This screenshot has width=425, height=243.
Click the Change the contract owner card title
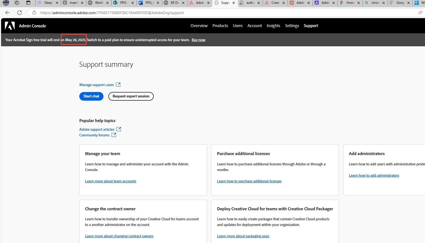tap(110, 209)
